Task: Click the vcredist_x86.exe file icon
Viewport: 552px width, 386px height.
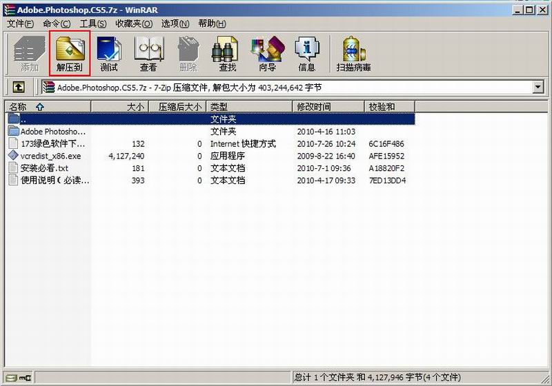Action: click(13, 155)
